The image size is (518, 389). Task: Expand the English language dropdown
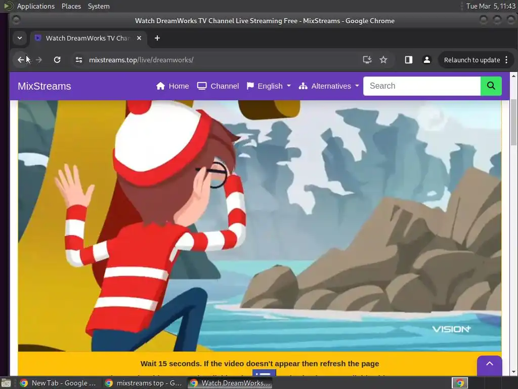(x=269, y=86)
